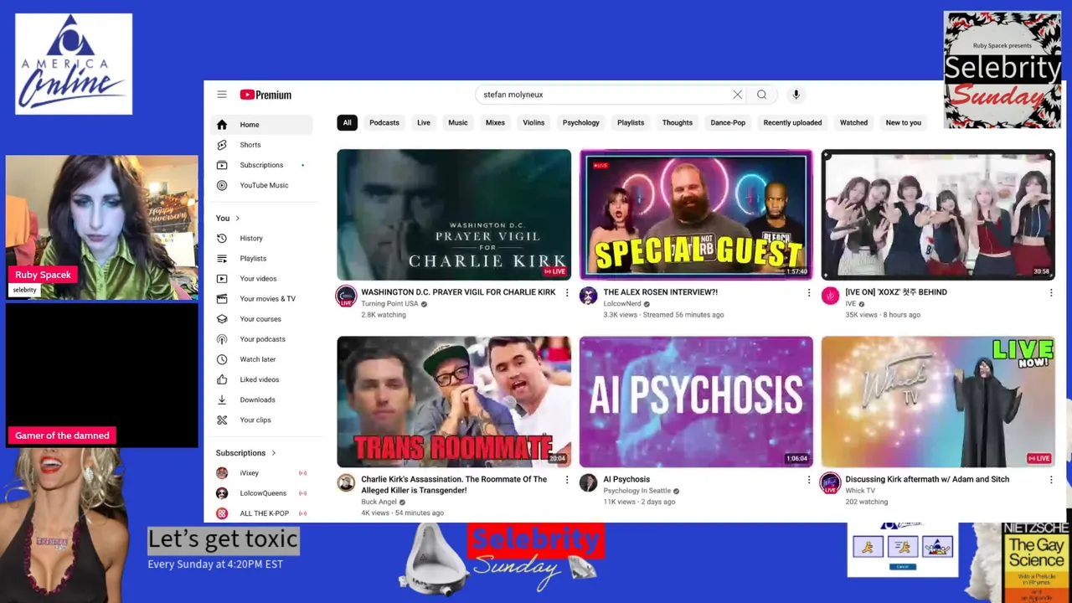1072x603 pixels.
Task: Select the Music filter chip
Action: [458, 122]
